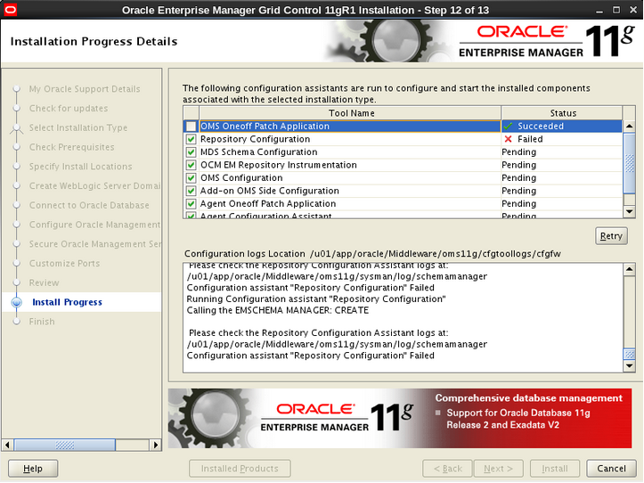
Task: Uncheck Add-on OMS Side Configuration checkbox
Action: (x=191, y=191)
